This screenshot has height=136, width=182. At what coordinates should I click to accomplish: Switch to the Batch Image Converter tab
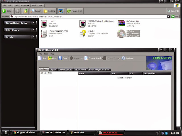coord(99,69)
